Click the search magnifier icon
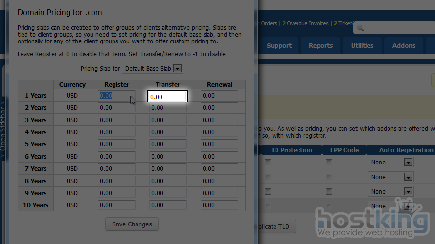 coord(360,28)
